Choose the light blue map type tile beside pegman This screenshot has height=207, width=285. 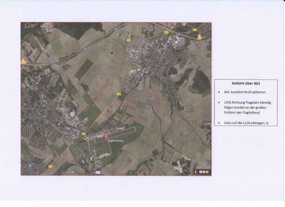pos(200,172)
